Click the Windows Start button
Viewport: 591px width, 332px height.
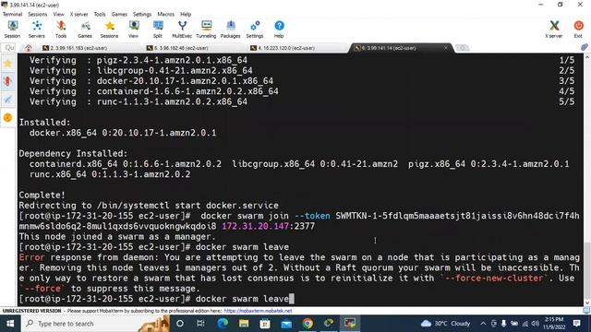(10, 324)
